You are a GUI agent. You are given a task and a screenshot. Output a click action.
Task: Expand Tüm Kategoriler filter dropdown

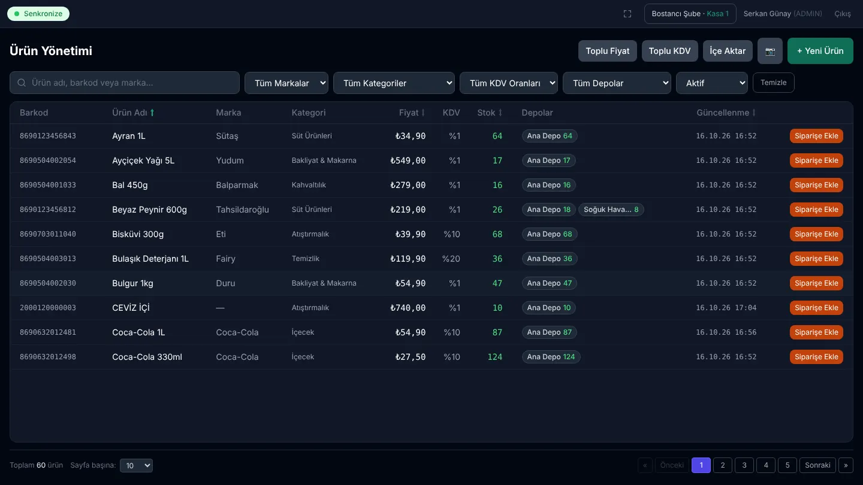(394, 83)
